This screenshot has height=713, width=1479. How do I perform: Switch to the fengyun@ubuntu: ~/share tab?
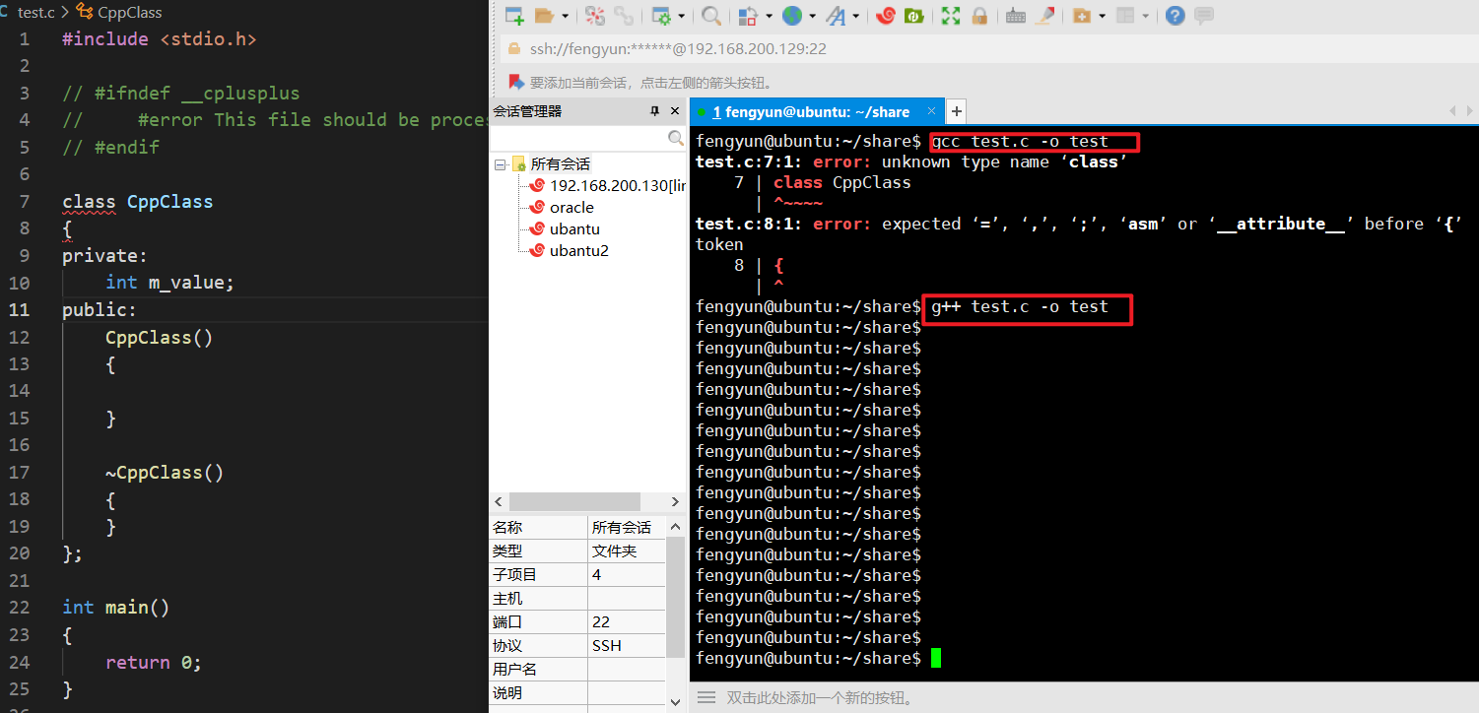(816, 111)
